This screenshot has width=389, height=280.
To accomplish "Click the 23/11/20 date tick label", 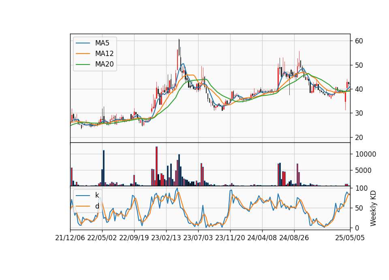I will pos(230,238).
